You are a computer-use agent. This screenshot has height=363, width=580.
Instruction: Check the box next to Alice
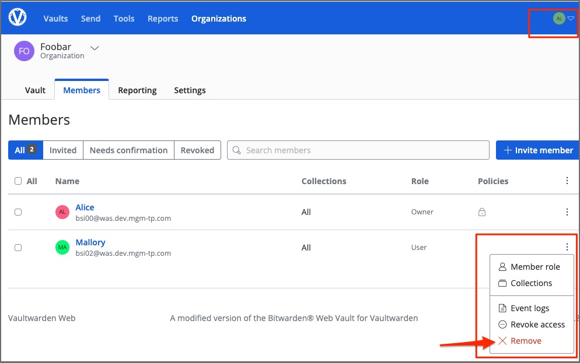click(18, 212)
